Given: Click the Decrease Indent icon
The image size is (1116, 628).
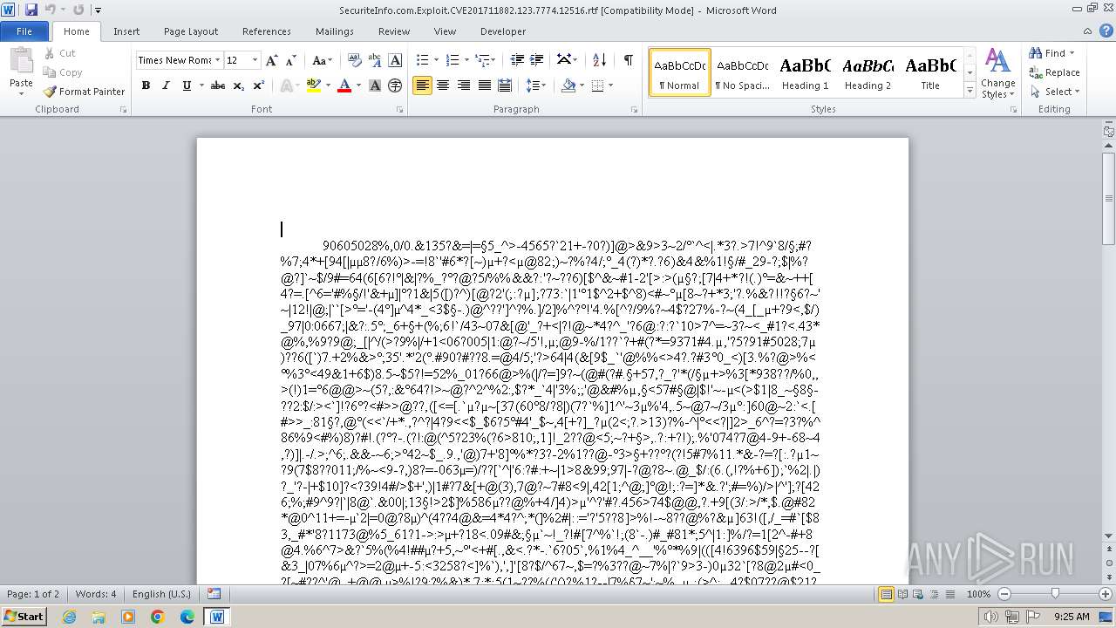Looking at the screenshot, I should 517,60.
